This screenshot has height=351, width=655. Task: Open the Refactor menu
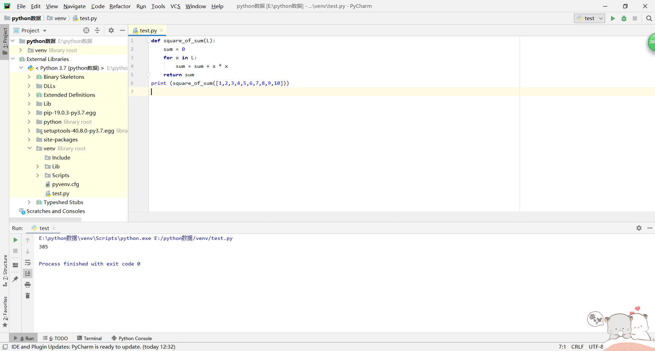[120, 6]
